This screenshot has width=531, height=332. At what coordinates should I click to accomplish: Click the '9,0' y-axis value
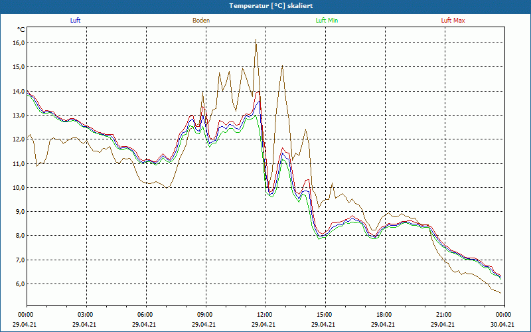point(20,212)
